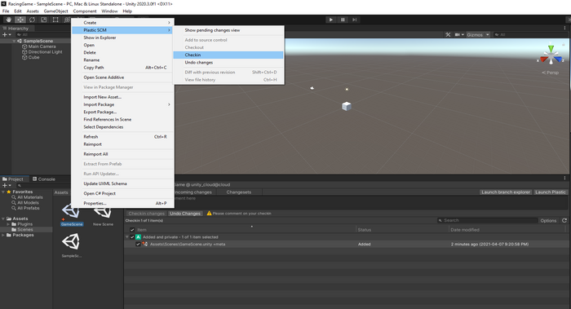
Task: Click the Pause button
Action: click(x=343, y=20)
